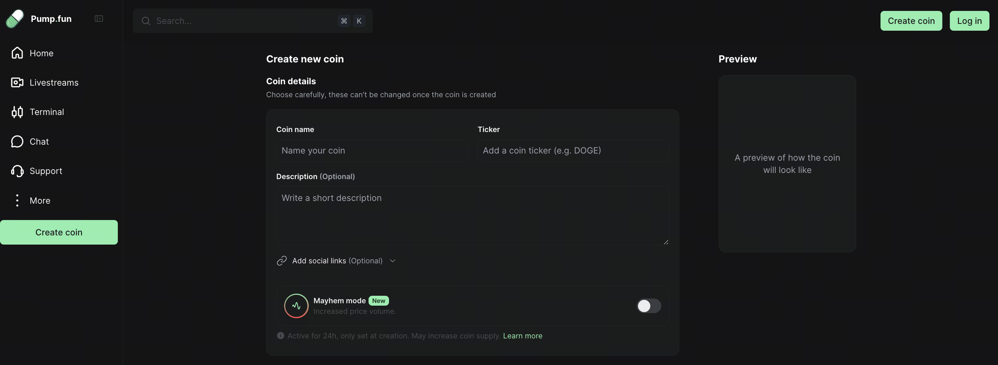Viewport: 998px width, 365px height.
Task: Open Chat using the speech bubble icon
Action: coord(17,141)
